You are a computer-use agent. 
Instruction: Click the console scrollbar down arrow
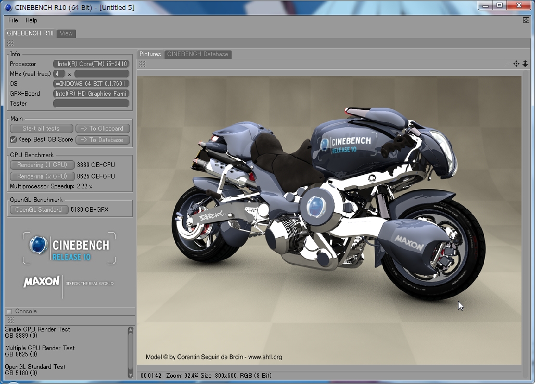[130, 375]
